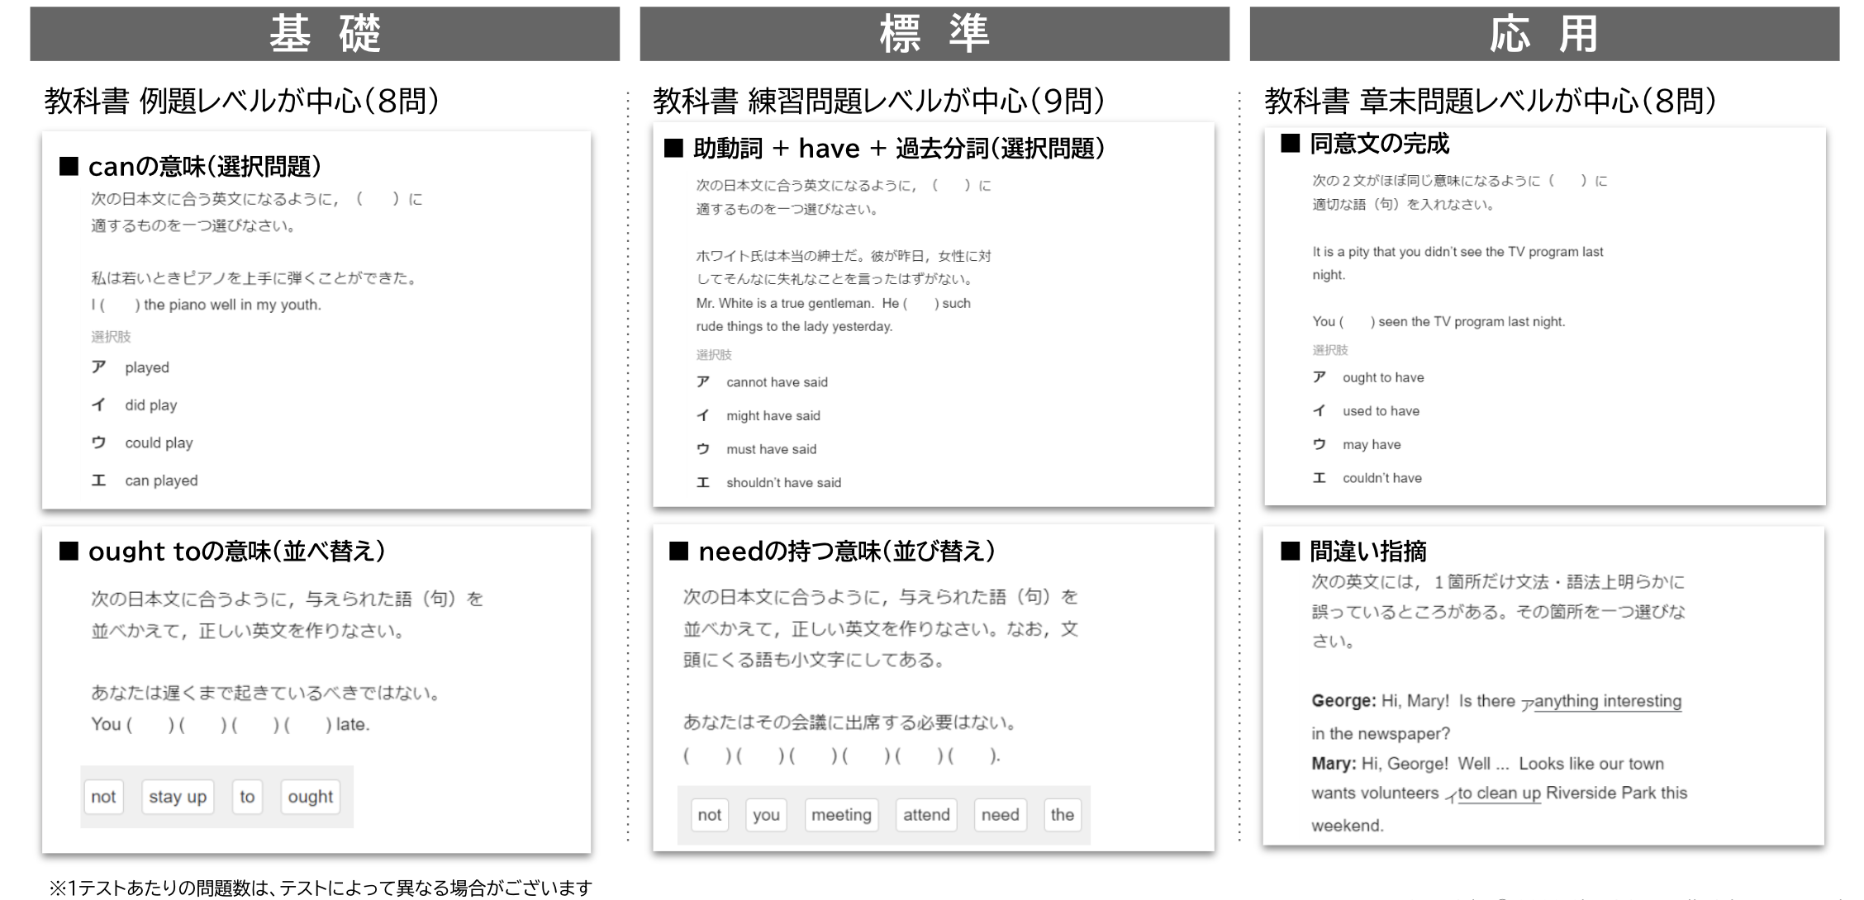Choose answer エ couldn't have
The width and height of the screenshot is (1864, 900).
point(1367,478)
